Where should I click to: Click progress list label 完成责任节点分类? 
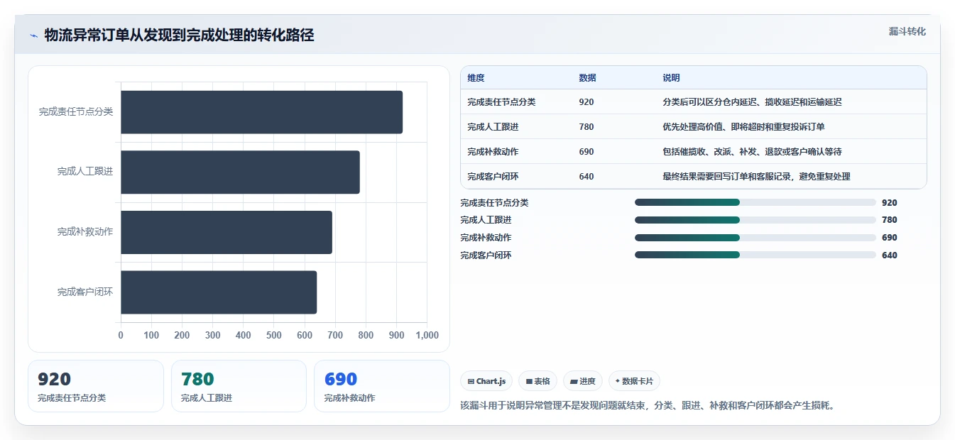coord(494,203)
